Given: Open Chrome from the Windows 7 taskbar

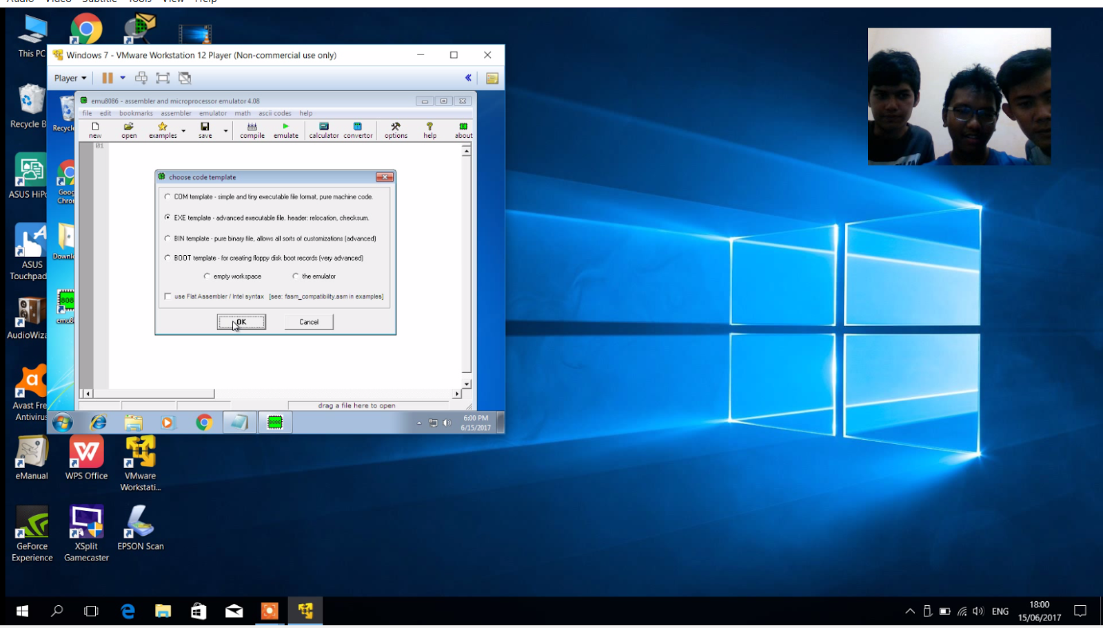Looking at the screenshot, I should point(204,423).
